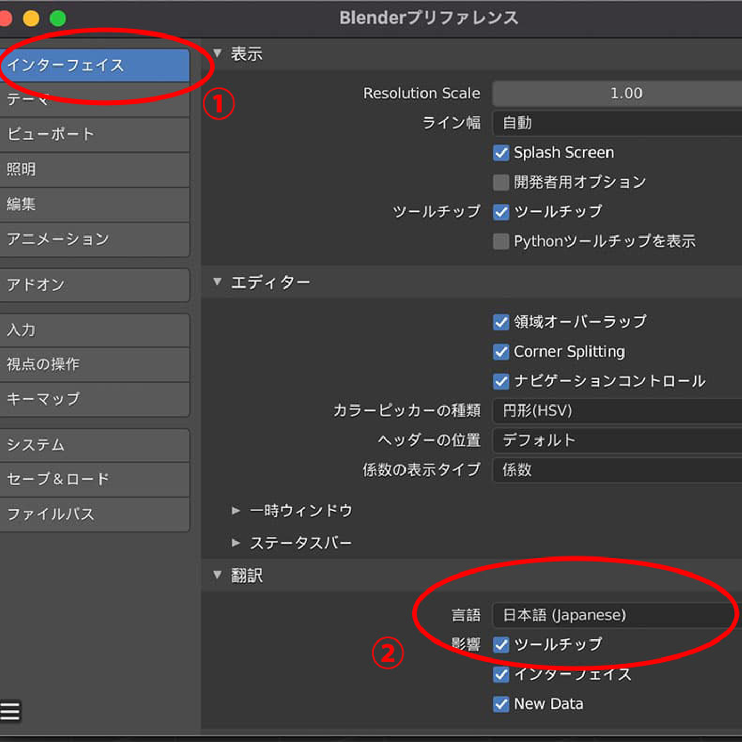Expand the ステータスバー subsection
This screenshot has width=742, height=742.
click(236, 543)
